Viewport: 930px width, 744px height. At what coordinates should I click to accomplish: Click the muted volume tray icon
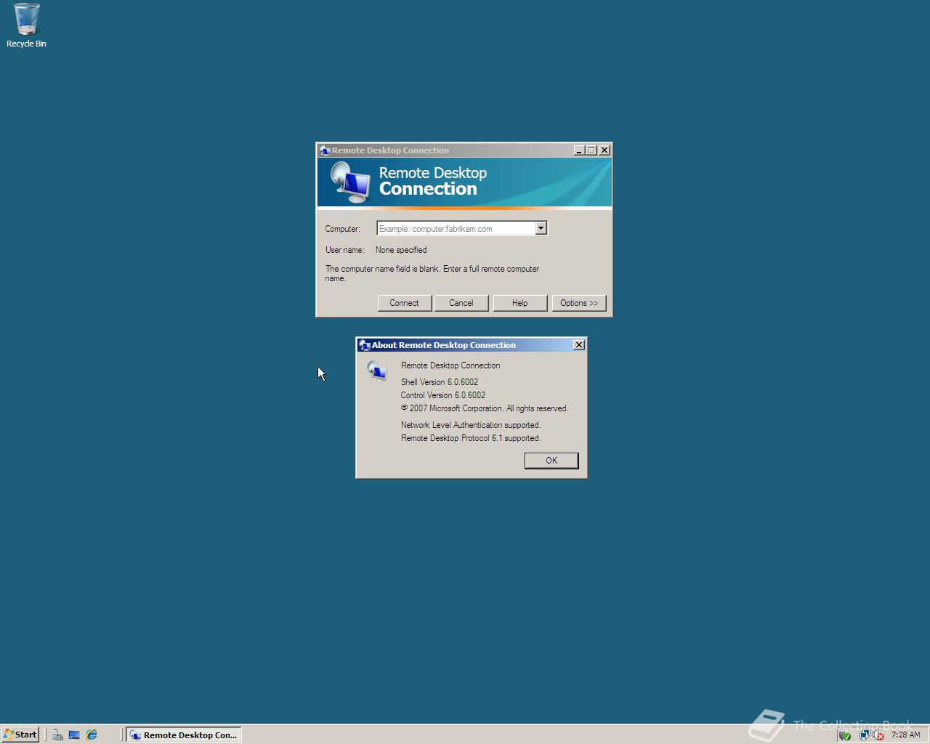click(878, 735)
